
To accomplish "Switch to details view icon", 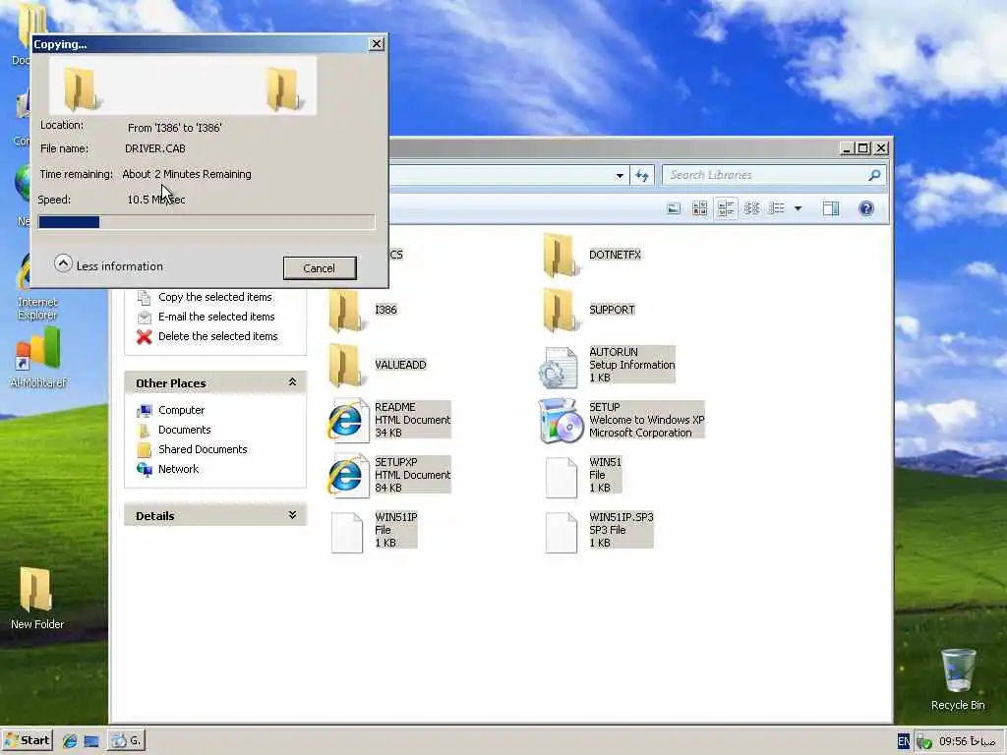I will [x=777, y=208].
